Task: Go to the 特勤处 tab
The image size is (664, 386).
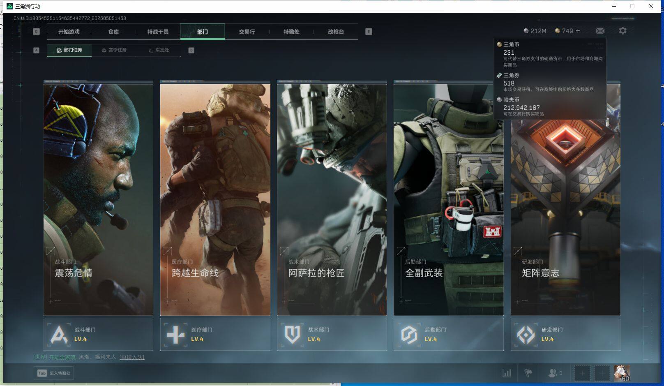Action: point(291,32)
